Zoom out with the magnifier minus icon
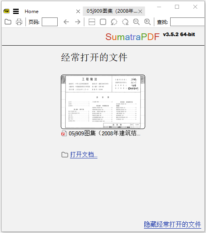This screenshot has width=206, height=233. 136,22
